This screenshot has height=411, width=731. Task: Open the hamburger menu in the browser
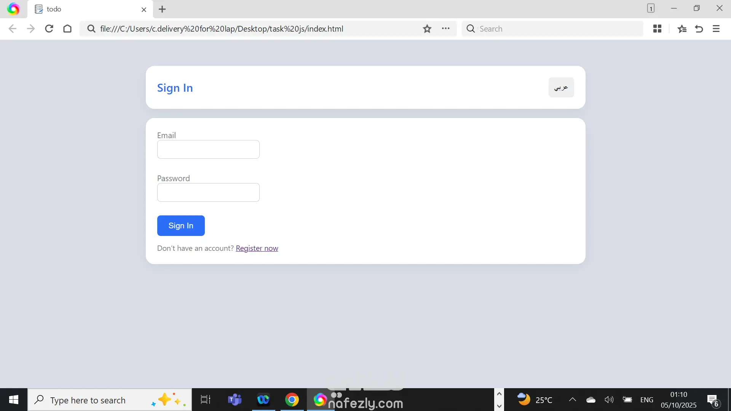(x=716, y=29)
